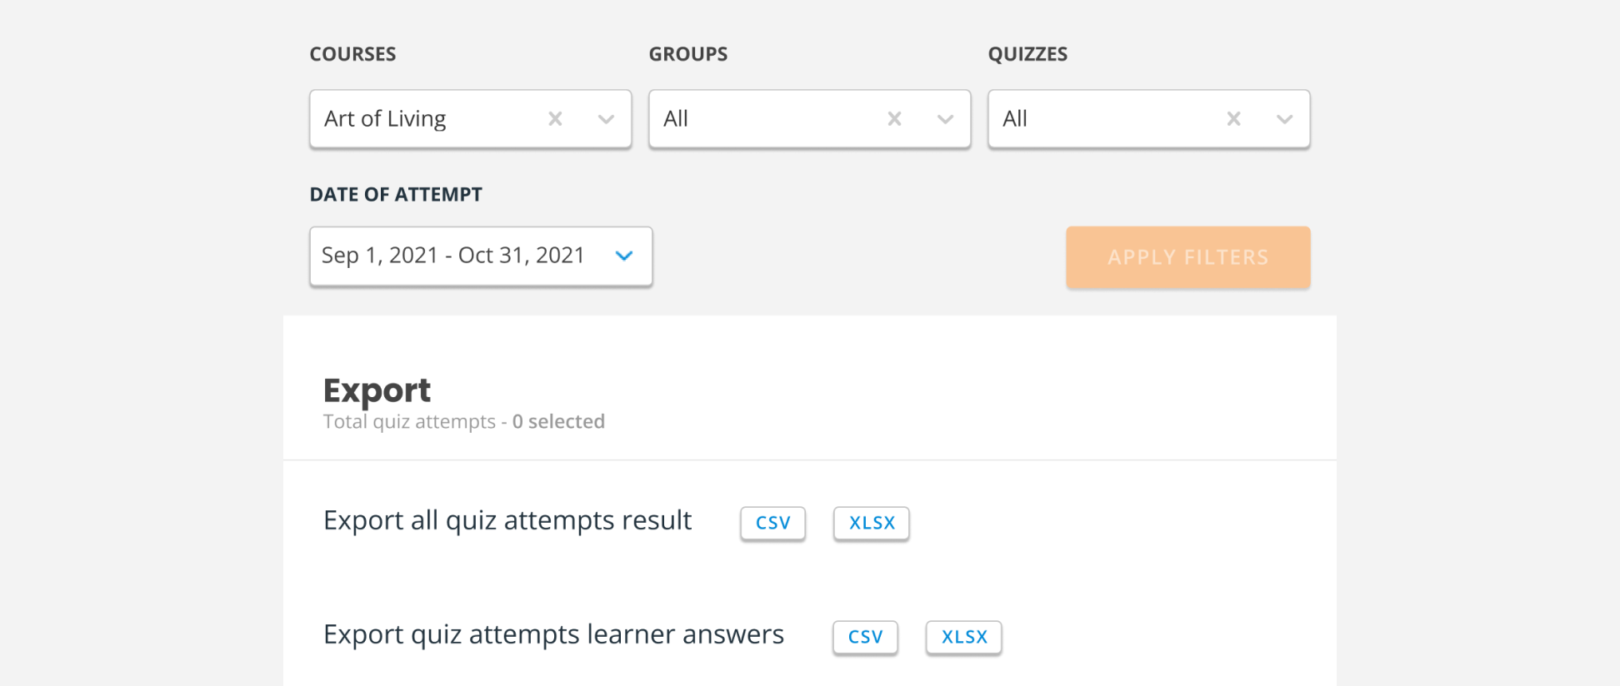Click the Courses label
The image size is (1620, 686).
pyautogui.click(x=352, y=54)
